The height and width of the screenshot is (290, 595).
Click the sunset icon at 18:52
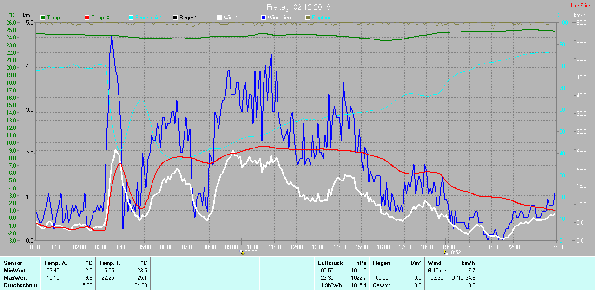pos(446,252)
